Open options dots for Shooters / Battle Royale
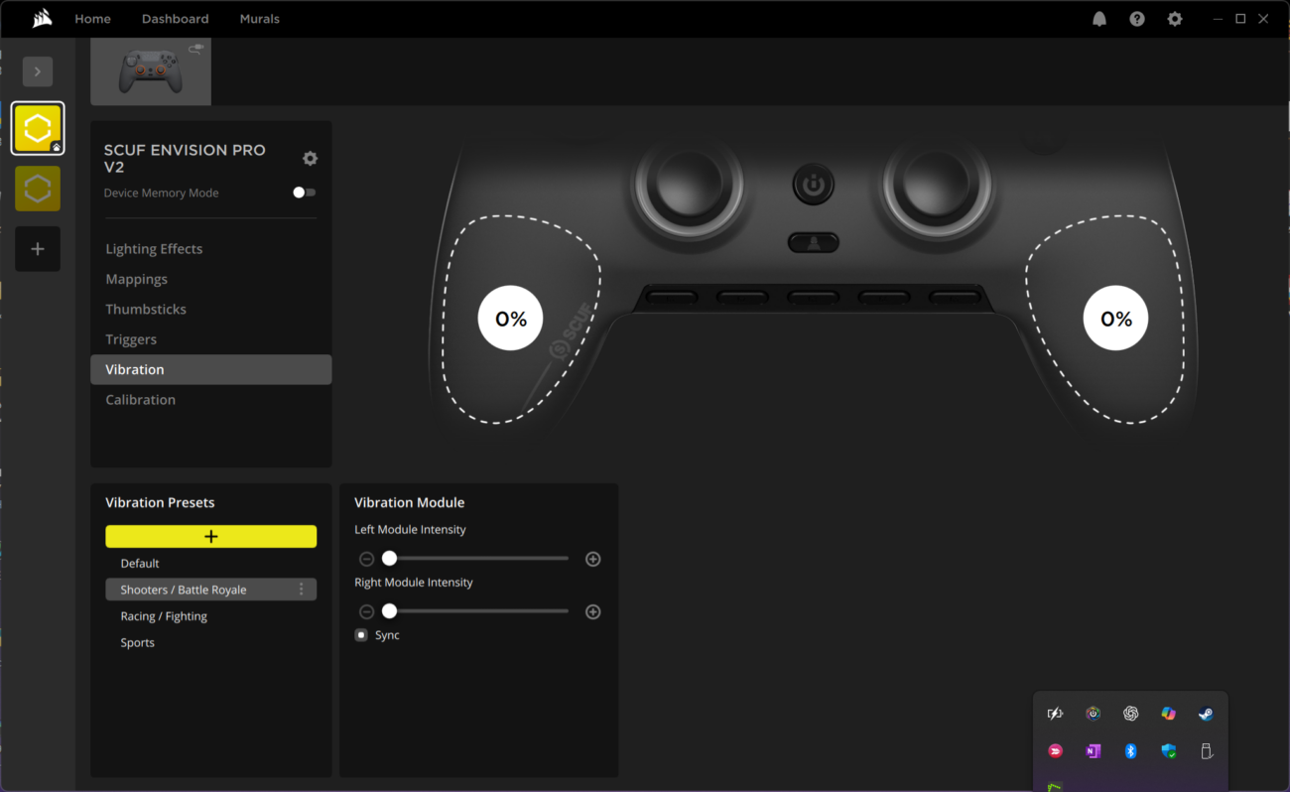This screenshot has width=1290, height=792. click(x=302, y=590)
